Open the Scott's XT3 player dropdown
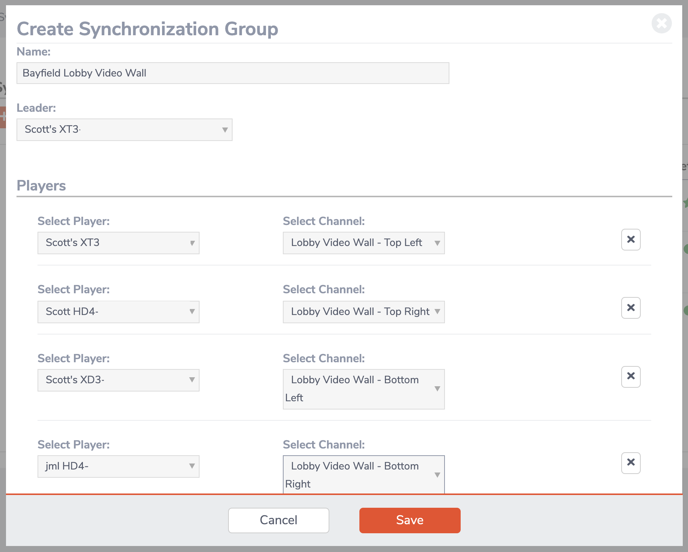The height and width of the screenshot is (552, 688). pyautogui.click(x=119, y=243)
